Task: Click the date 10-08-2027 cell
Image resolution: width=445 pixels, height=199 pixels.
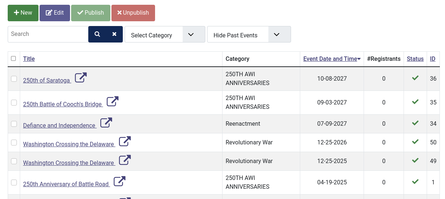Action: coord(332,78)
